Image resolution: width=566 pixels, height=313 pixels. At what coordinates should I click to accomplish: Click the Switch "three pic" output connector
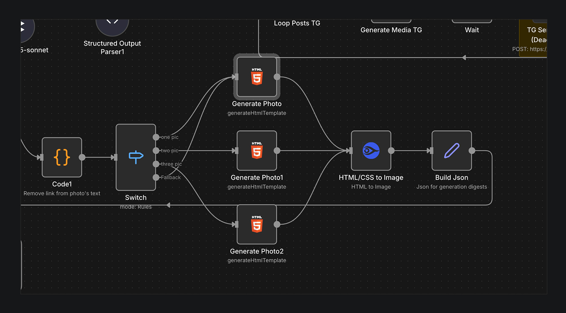[156, 164]
